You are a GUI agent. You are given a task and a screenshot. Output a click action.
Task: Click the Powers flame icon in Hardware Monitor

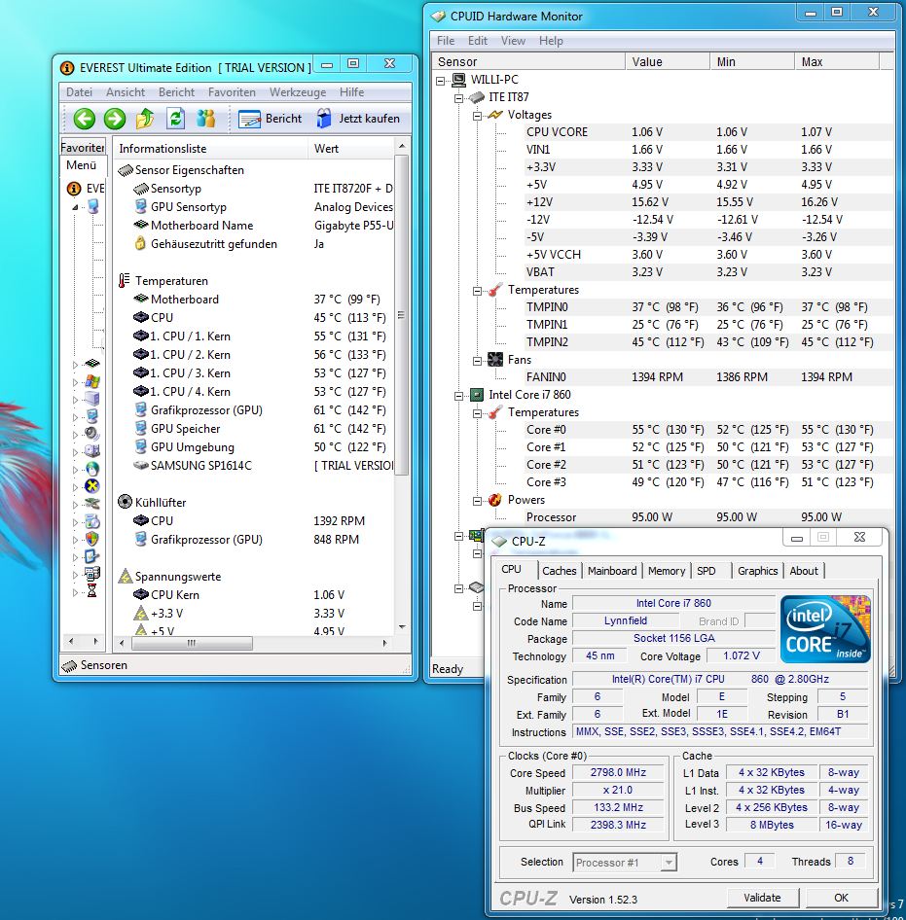pyautogui.click(x=495, y=500)
